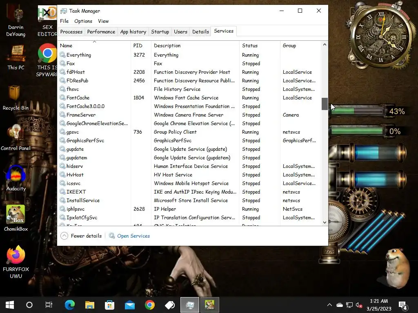This screenshot has height=313, width=418.
Task: Click the muted volume tray icon
Action: click(359, 305)
